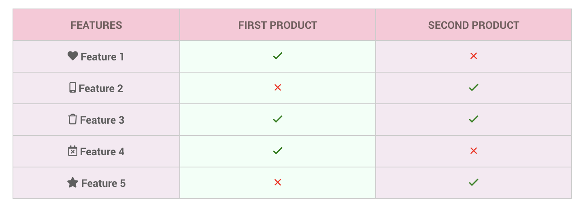Viewport: 585px width, 210px height.
Task: Click First Product check mark for Feature 3
Action: pos(278,119)
